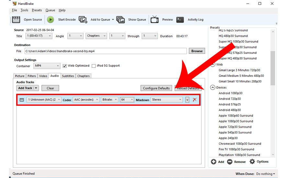Click the Presets scroll down arrow
This screenshot has height=178, width=285.
coord(273,154)
